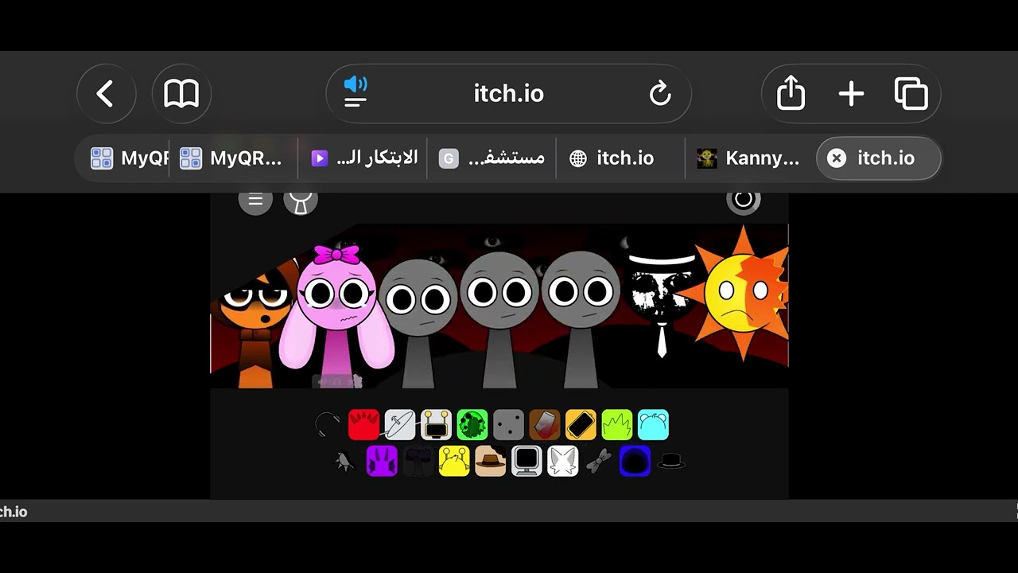Viewport: 1018px width, 573px height.
Task: Select the black screen with yellow antennae icon
Action: [436, 425]
